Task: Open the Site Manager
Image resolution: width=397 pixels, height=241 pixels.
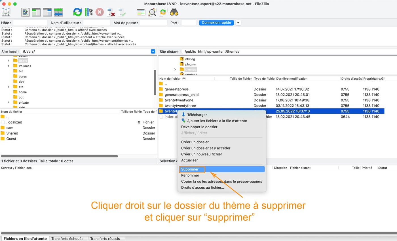Action: [6, 12]
